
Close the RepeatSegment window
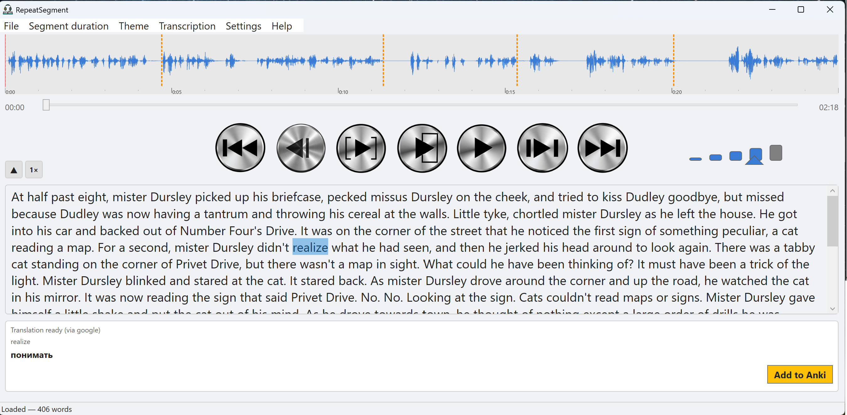tap(830, 9)
